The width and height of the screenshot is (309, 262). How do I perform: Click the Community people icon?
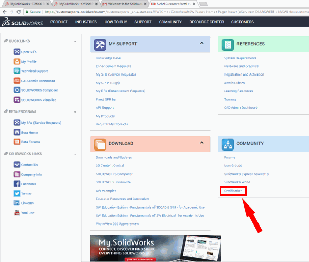coord(228,144)
